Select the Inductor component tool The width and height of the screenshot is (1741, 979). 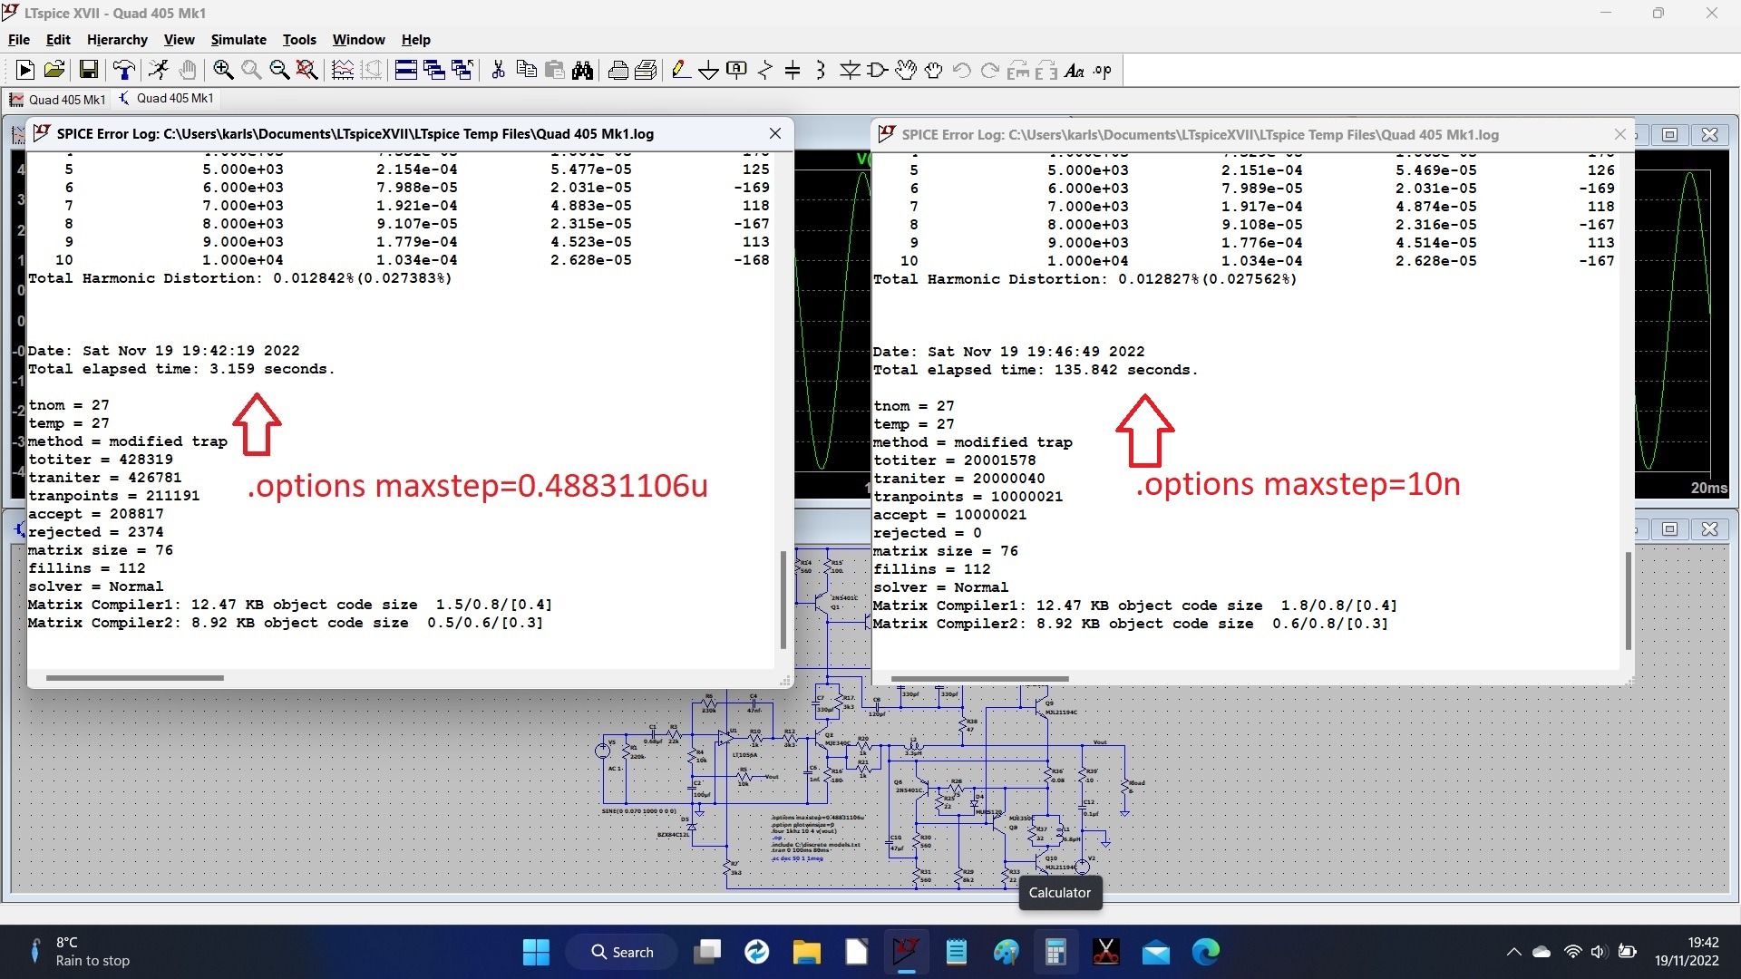821,70
